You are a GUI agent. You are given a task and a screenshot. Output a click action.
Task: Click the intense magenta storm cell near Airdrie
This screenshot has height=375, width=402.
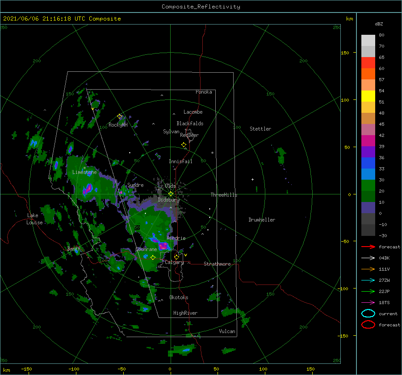click(163, 246)
